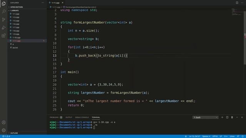The width and height of the screenshot is (246, 138).
Task: Click formLargestNumber on line 5
Action: coord(89,22)
